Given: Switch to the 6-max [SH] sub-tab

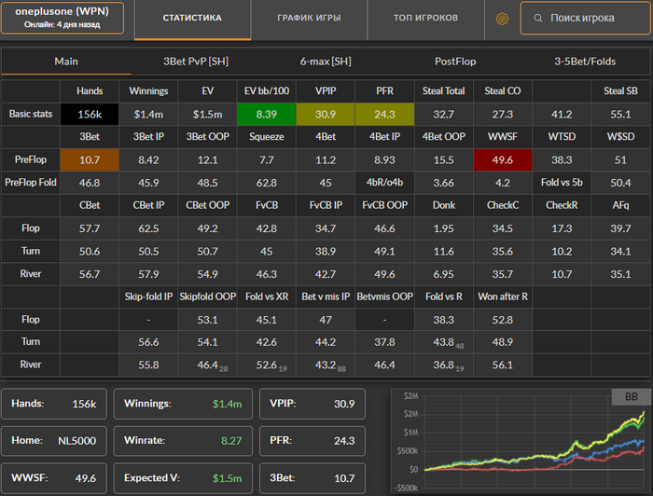Looking at the screenshot, I should [x=326, y=62].
